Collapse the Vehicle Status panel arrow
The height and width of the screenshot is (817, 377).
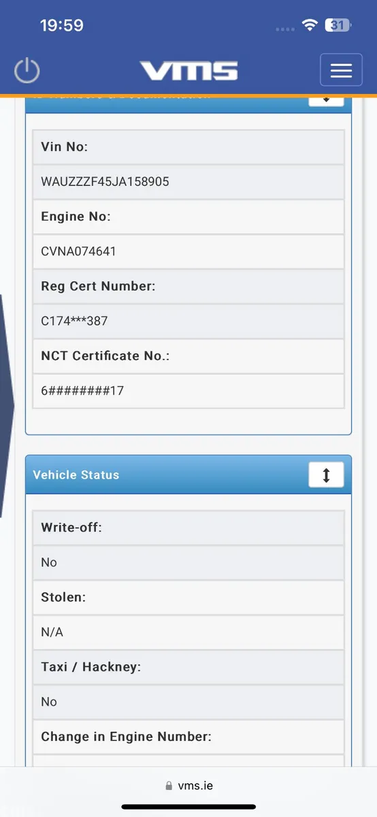[x=326, y=475]
